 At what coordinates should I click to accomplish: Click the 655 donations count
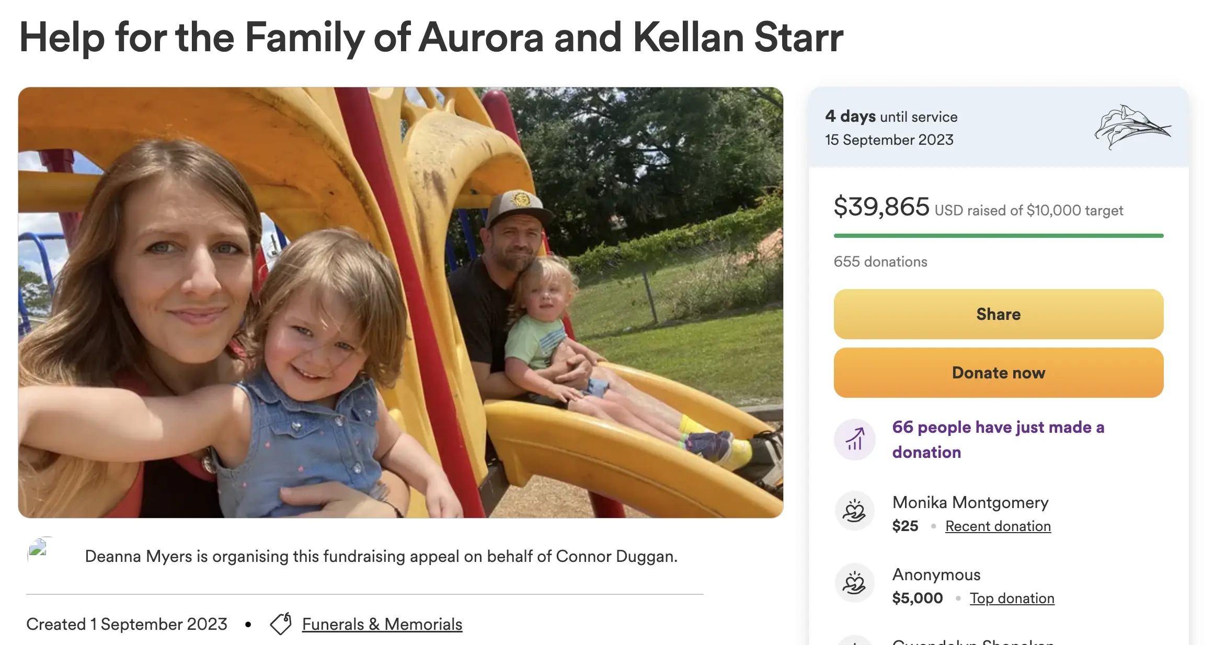click(x=880, y=261)
